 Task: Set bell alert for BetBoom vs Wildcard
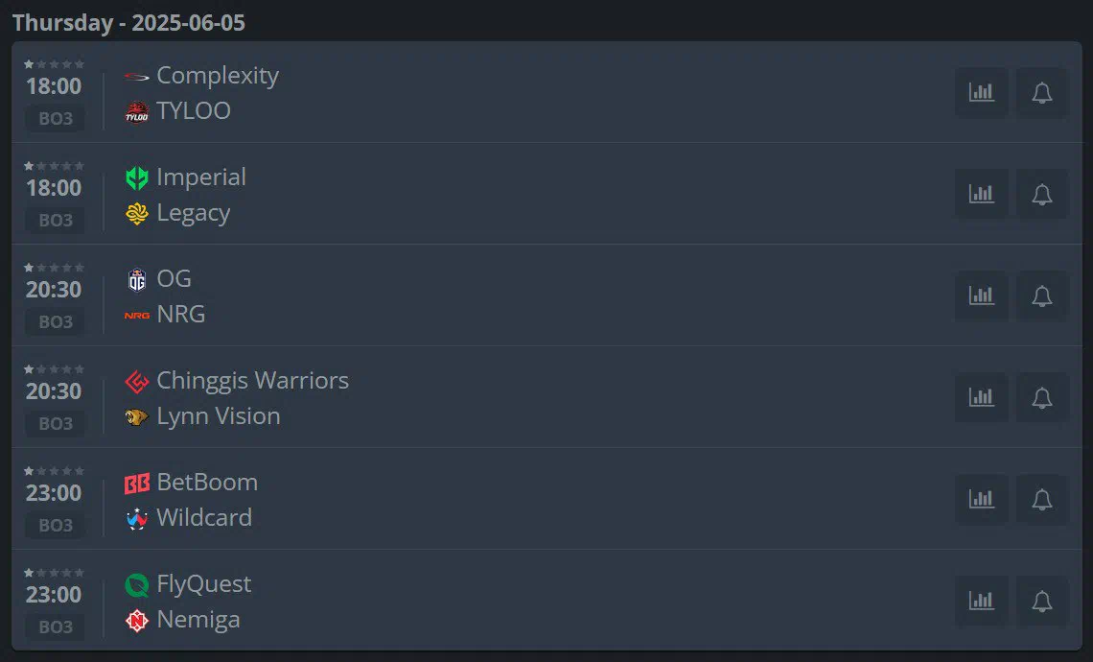pyautogui.click(x=1041, y=499)
